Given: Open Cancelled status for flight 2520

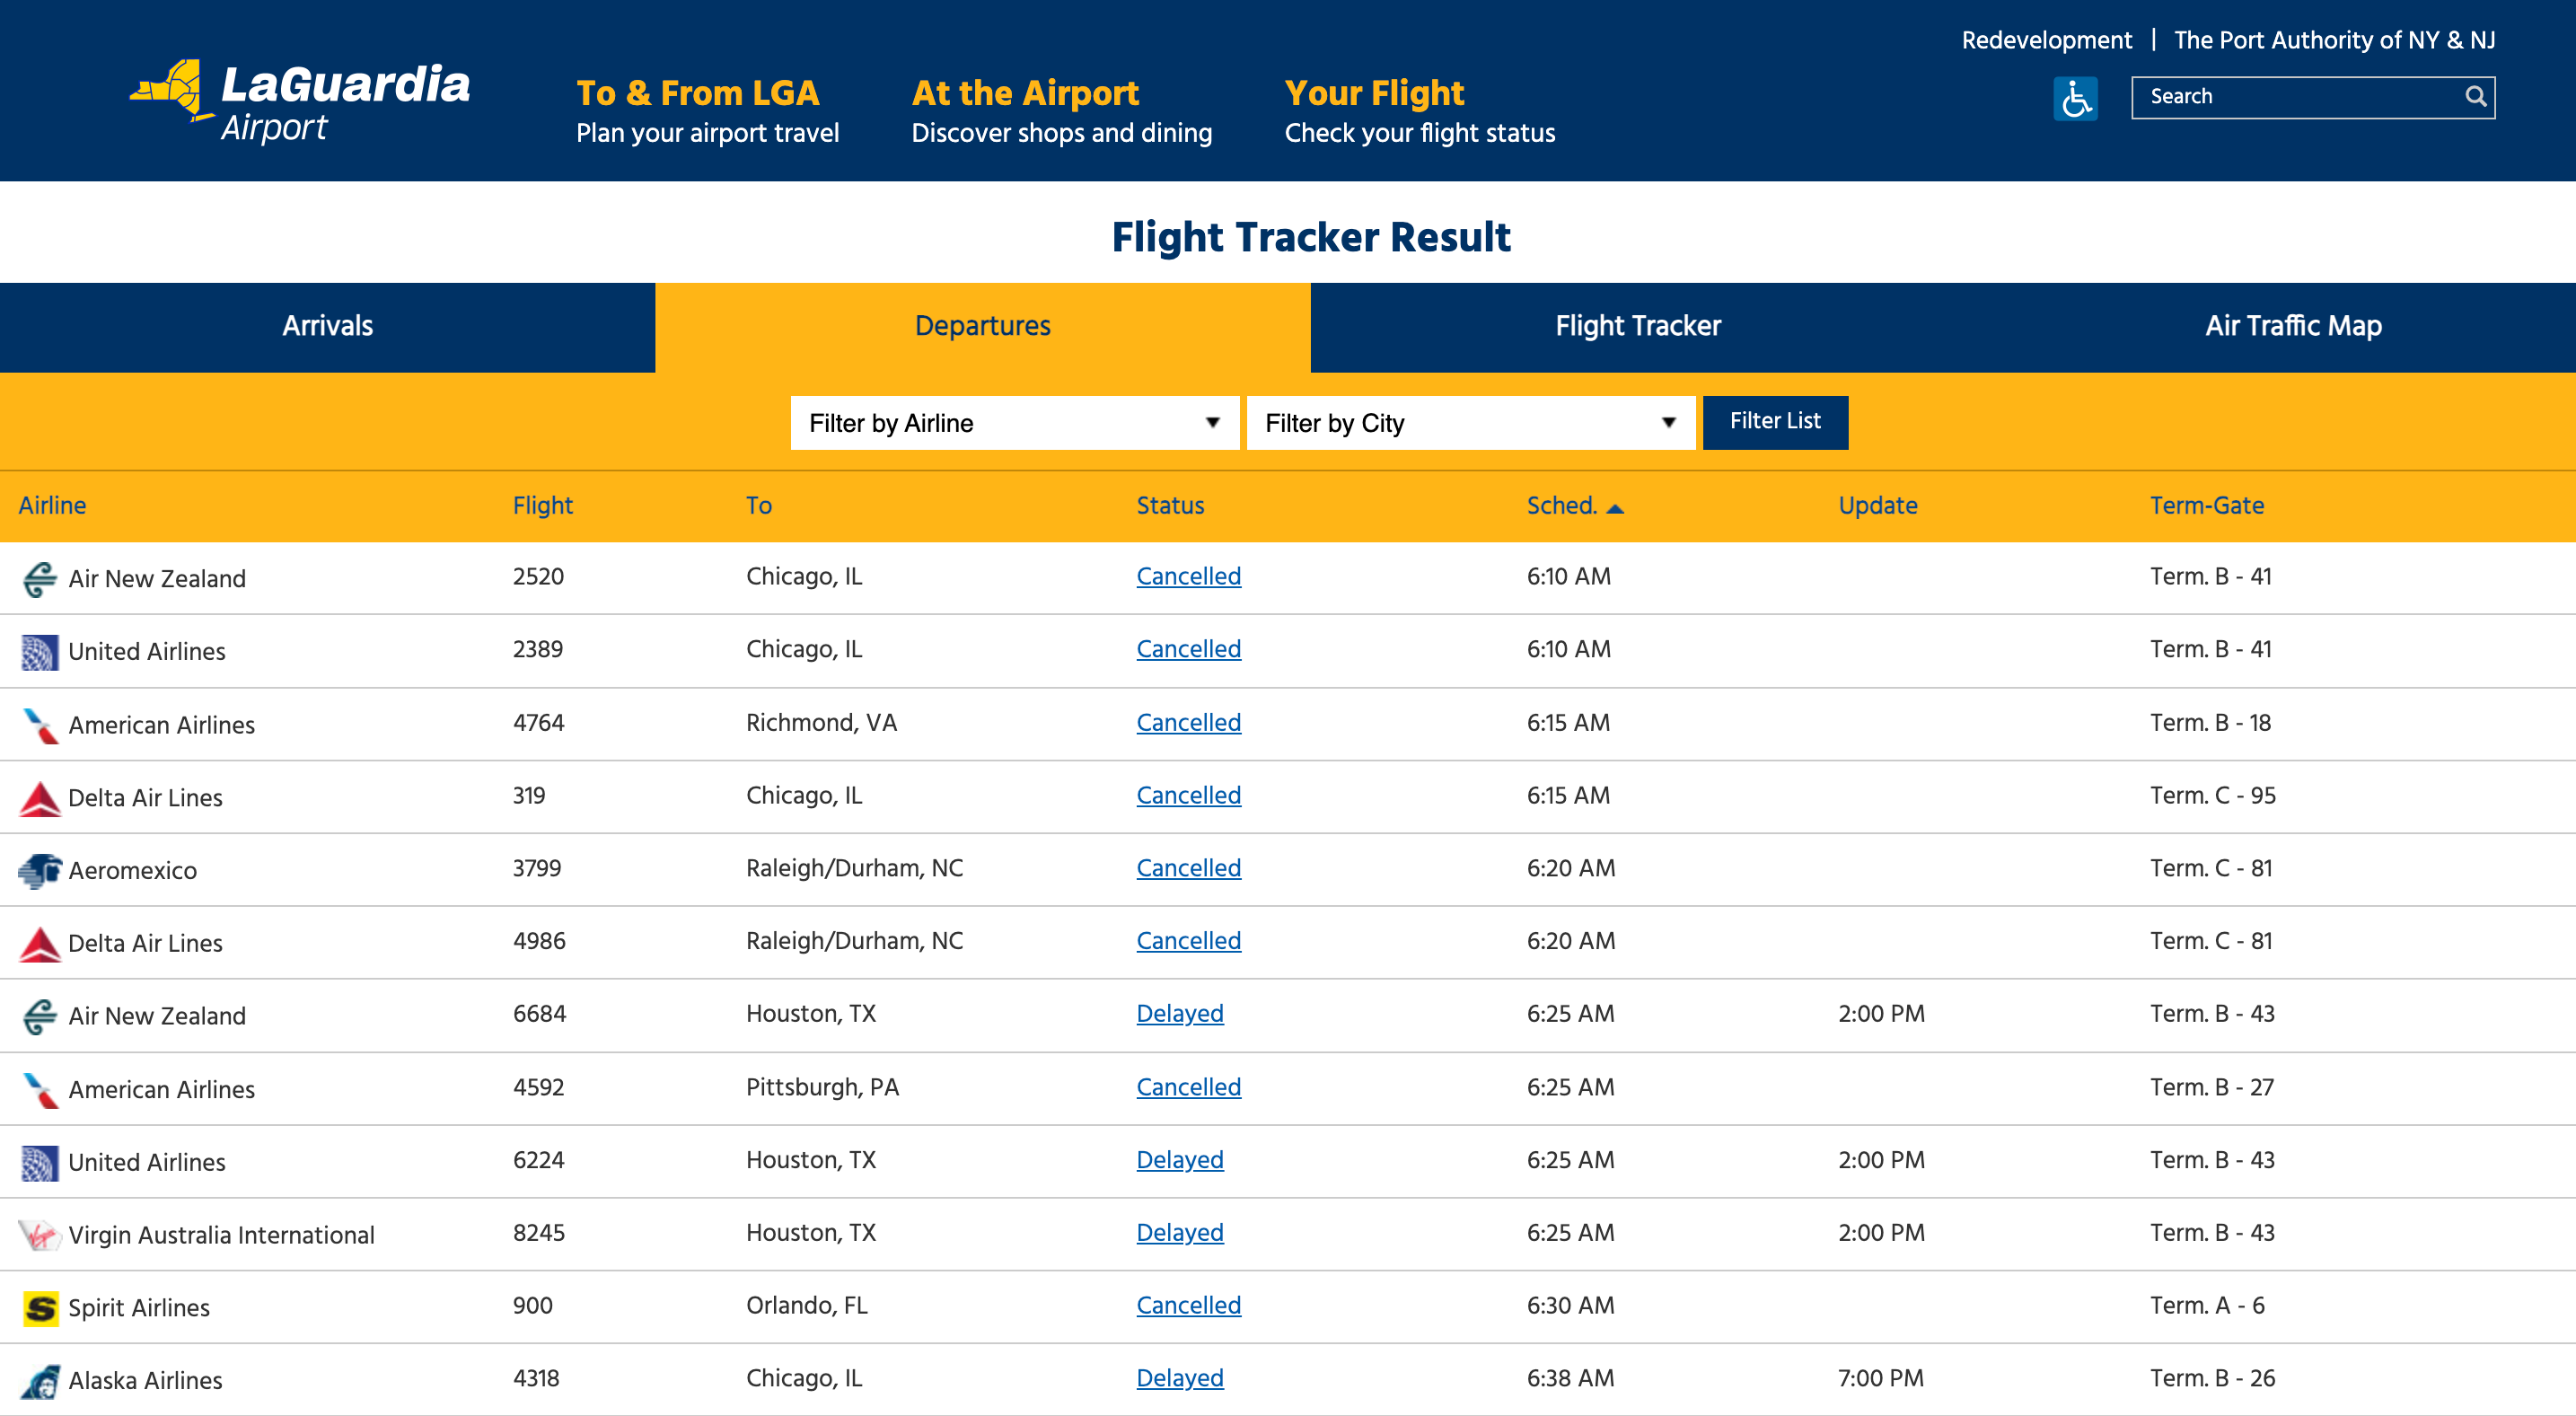Looking at the screenshot, I should coord(1188,576).
